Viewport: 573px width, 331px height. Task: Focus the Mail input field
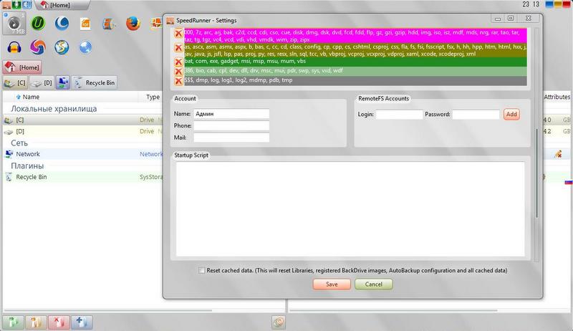[x=231, y=138]
